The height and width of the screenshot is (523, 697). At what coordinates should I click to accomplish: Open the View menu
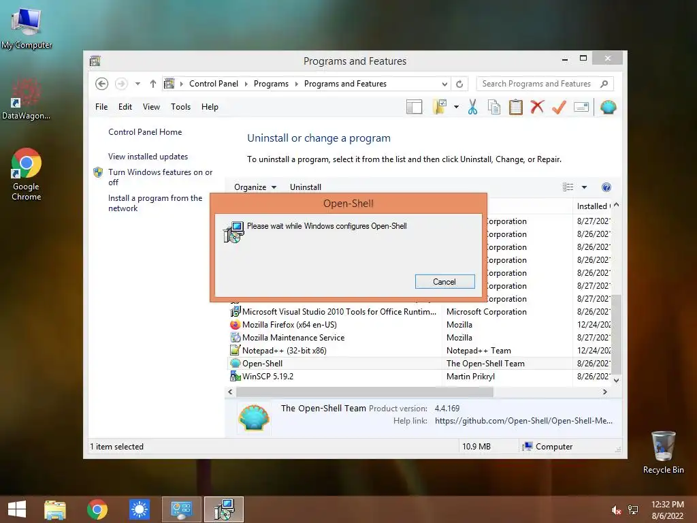pos(151,107)
